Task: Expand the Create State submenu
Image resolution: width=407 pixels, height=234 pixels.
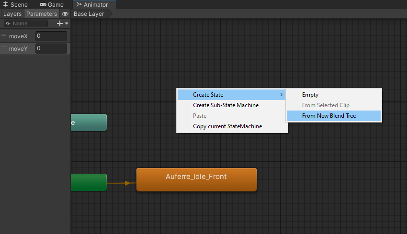Action: pos(232,95)
